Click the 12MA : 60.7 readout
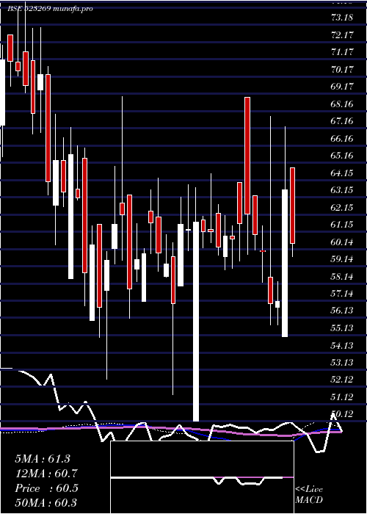The height and width of the screenshot is (514, 367). 46,474
